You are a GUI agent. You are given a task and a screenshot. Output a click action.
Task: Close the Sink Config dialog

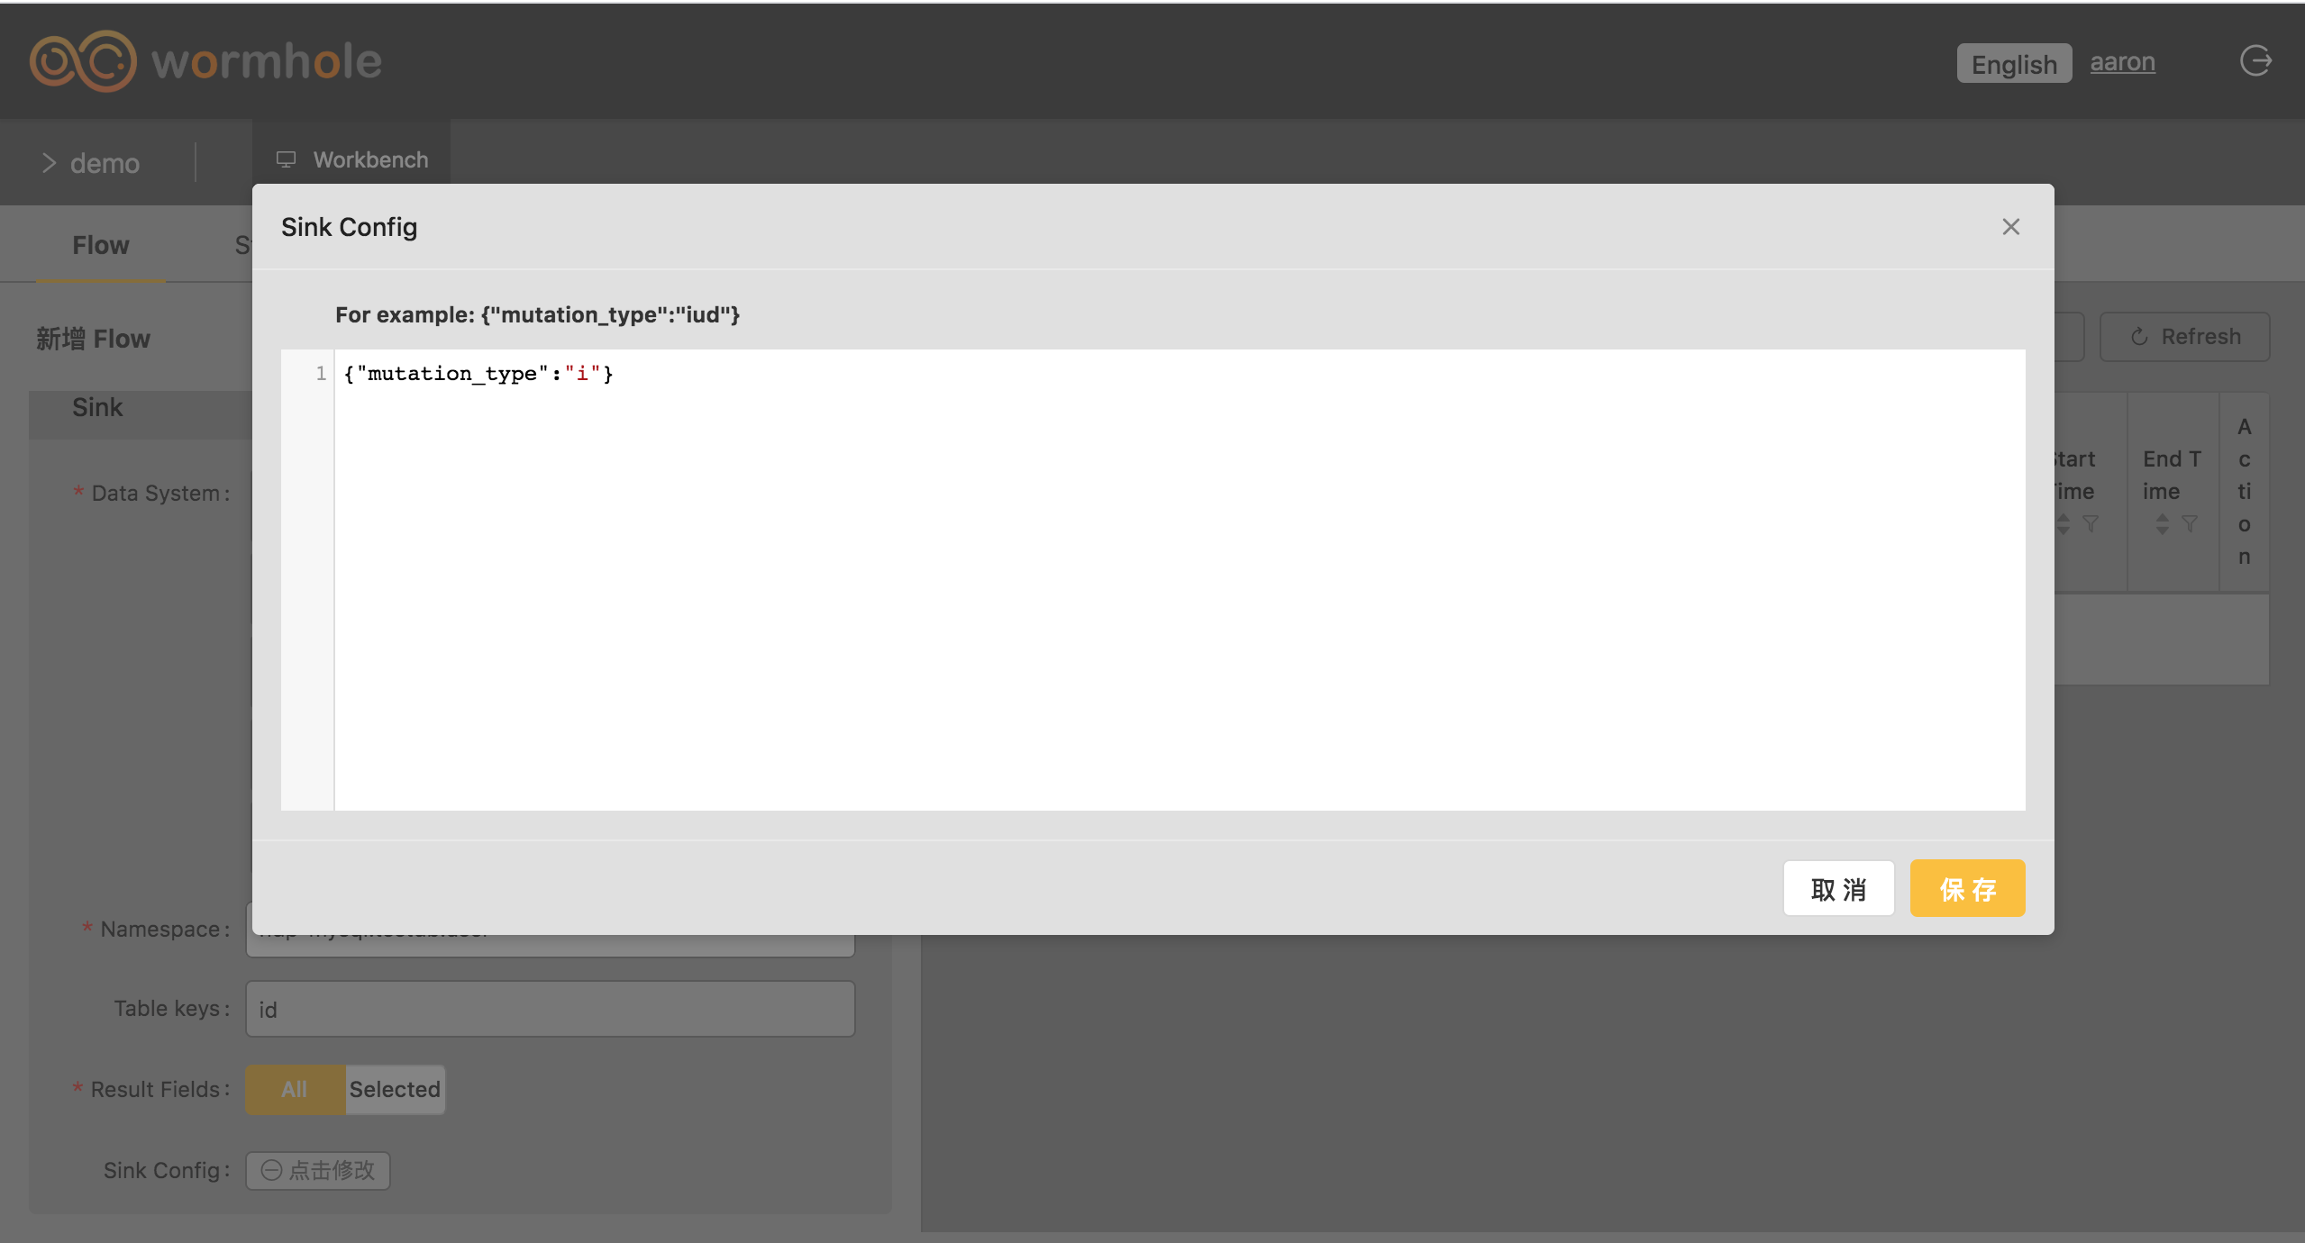pos(2010,227)
